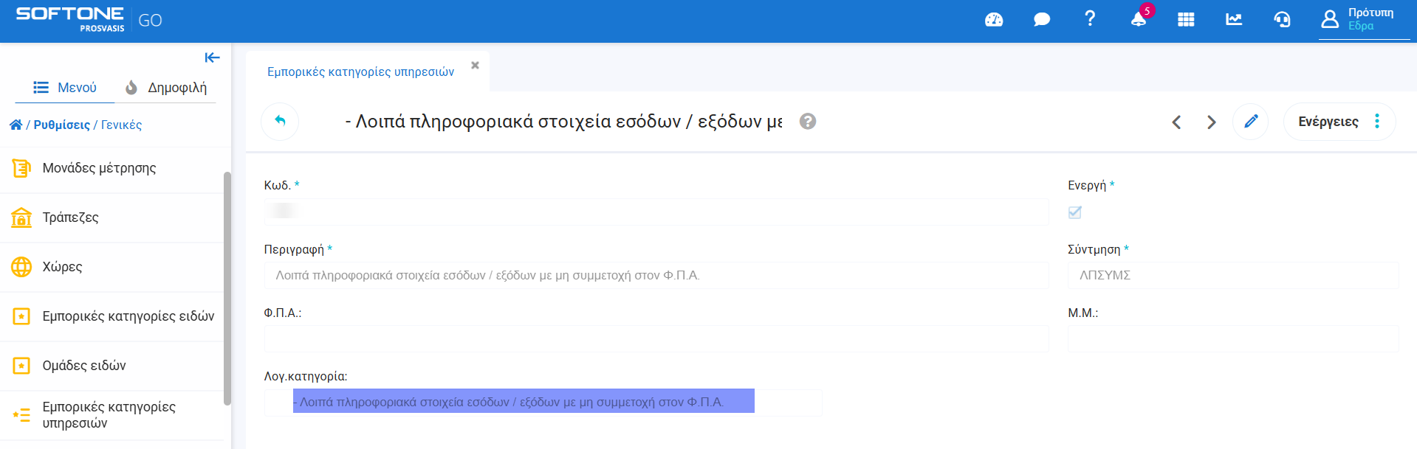The width and height of the screenshot is (1417, 449).
Task: Go to the next record arrow
Action: 1211,122
